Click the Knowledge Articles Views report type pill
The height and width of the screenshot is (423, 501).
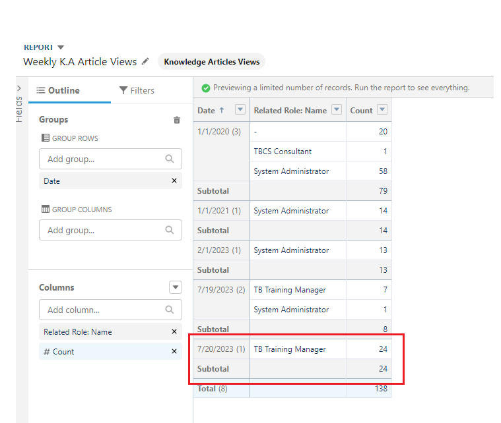coord(211,62)
